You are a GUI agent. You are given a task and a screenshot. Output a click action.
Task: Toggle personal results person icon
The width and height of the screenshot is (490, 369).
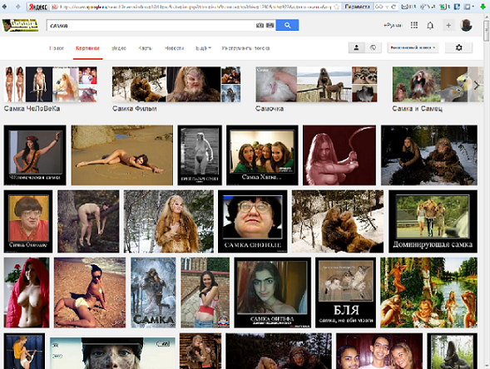(357, 47)
